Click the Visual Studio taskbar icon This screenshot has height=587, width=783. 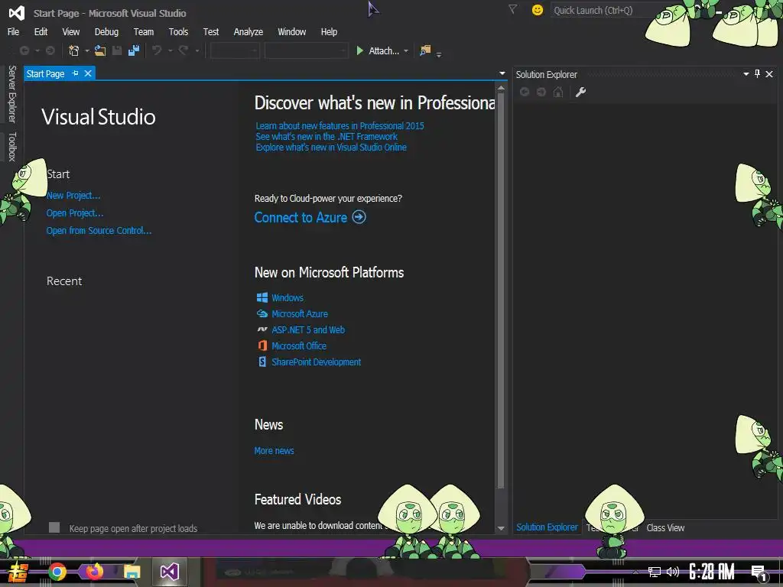(169, 572)
